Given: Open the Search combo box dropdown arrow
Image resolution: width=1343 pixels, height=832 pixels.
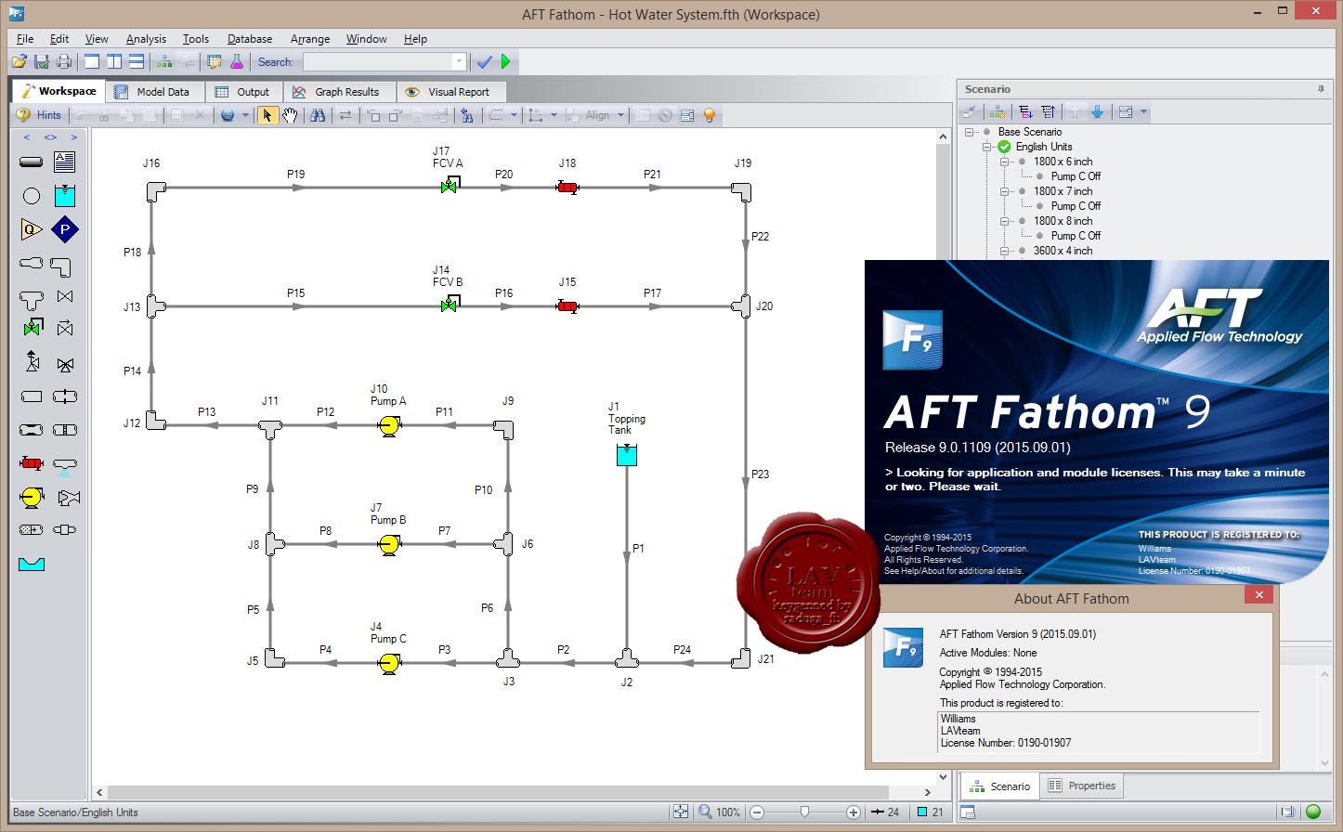Looking at the screenshot, I should click(459, 62).
